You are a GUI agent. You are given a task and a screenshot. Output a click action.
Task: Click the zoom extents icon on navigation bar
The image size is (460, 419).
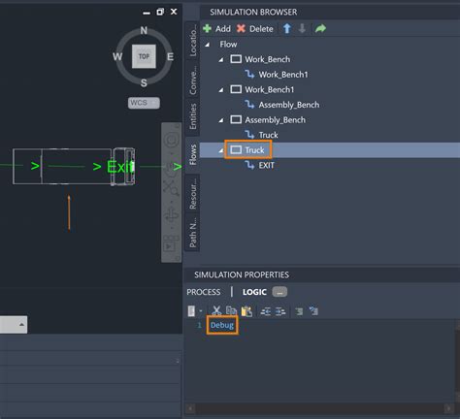[x=172, y=187]
